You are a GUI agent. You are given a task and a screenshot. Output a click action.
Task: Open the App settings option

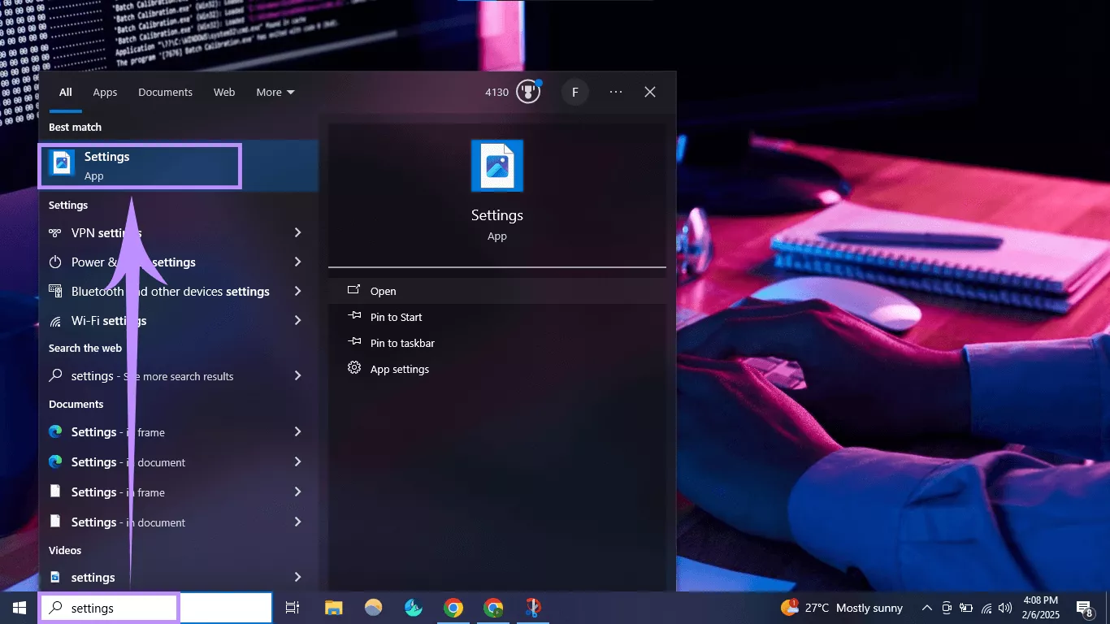400,368
